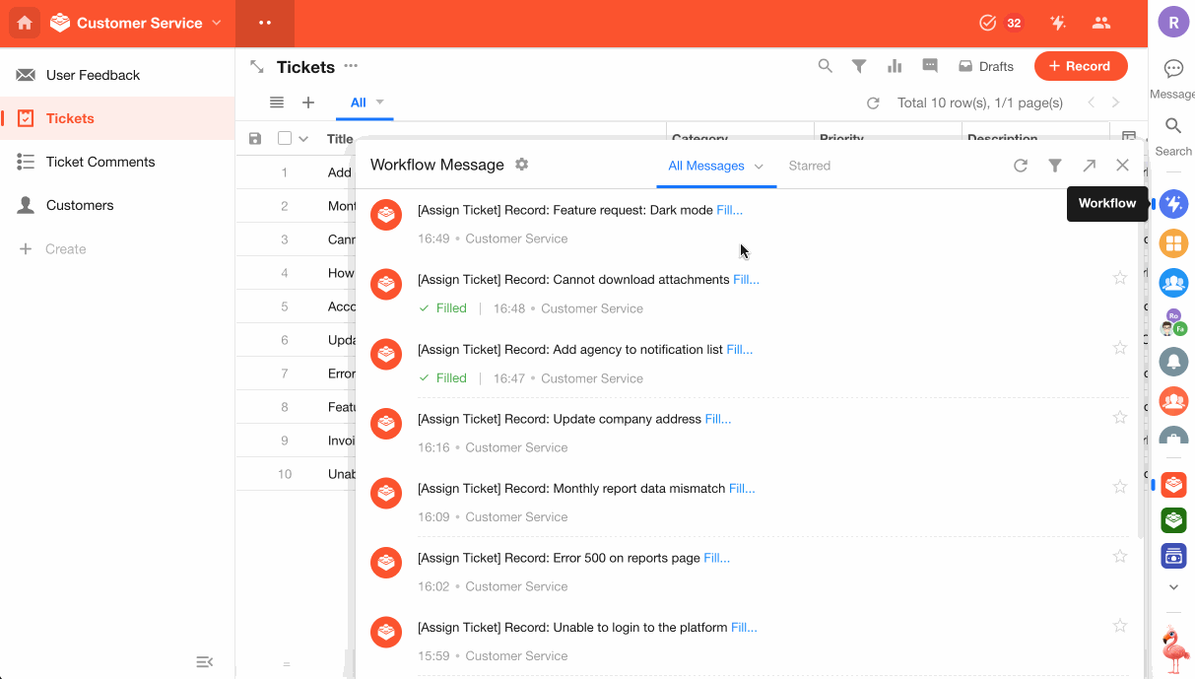Filter workflow messages with funnel icon
The image size is (1195, 679).
1055,166
